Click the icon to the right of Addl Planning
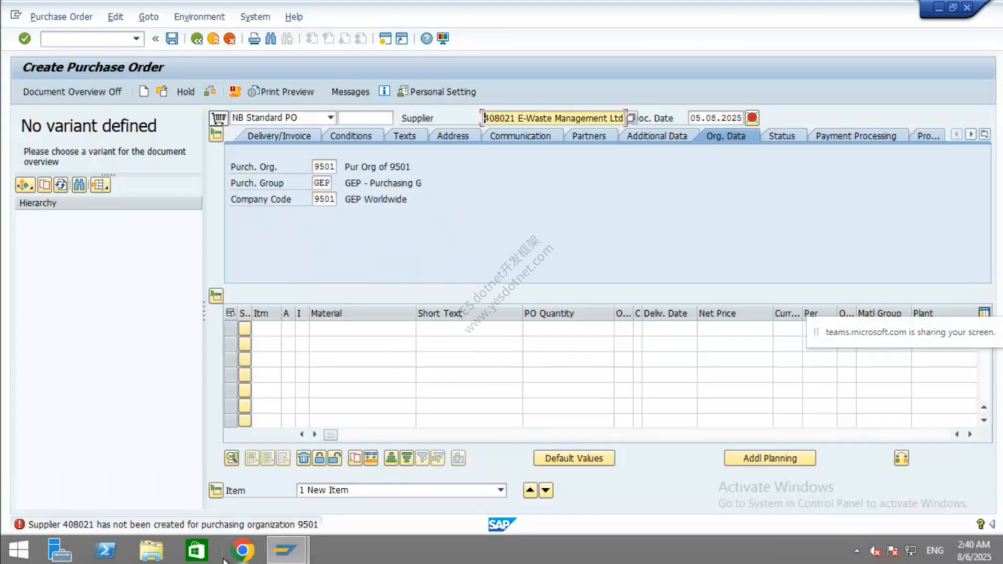Screen dimensions: 1003x564 [901, 458]
